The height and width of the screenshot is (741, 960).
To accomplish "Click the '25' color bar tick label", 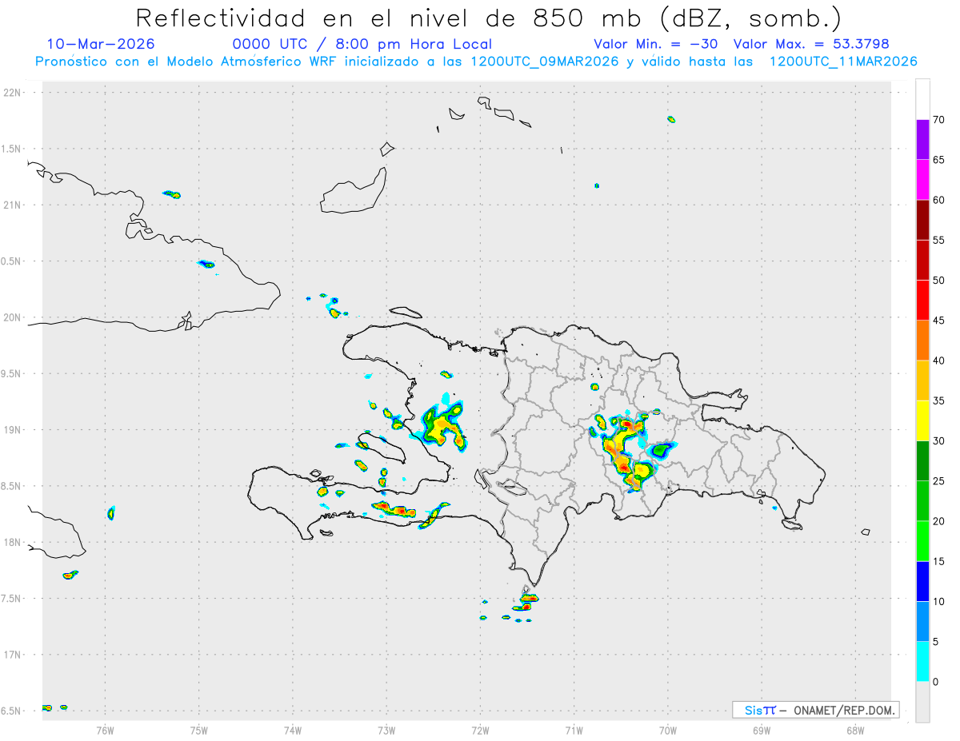I will [938, 481].
